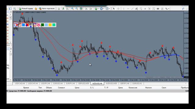This screenshot has width=195, height=109.
Task: Select the arrow Cursor tool
Action: coord(114,9)
